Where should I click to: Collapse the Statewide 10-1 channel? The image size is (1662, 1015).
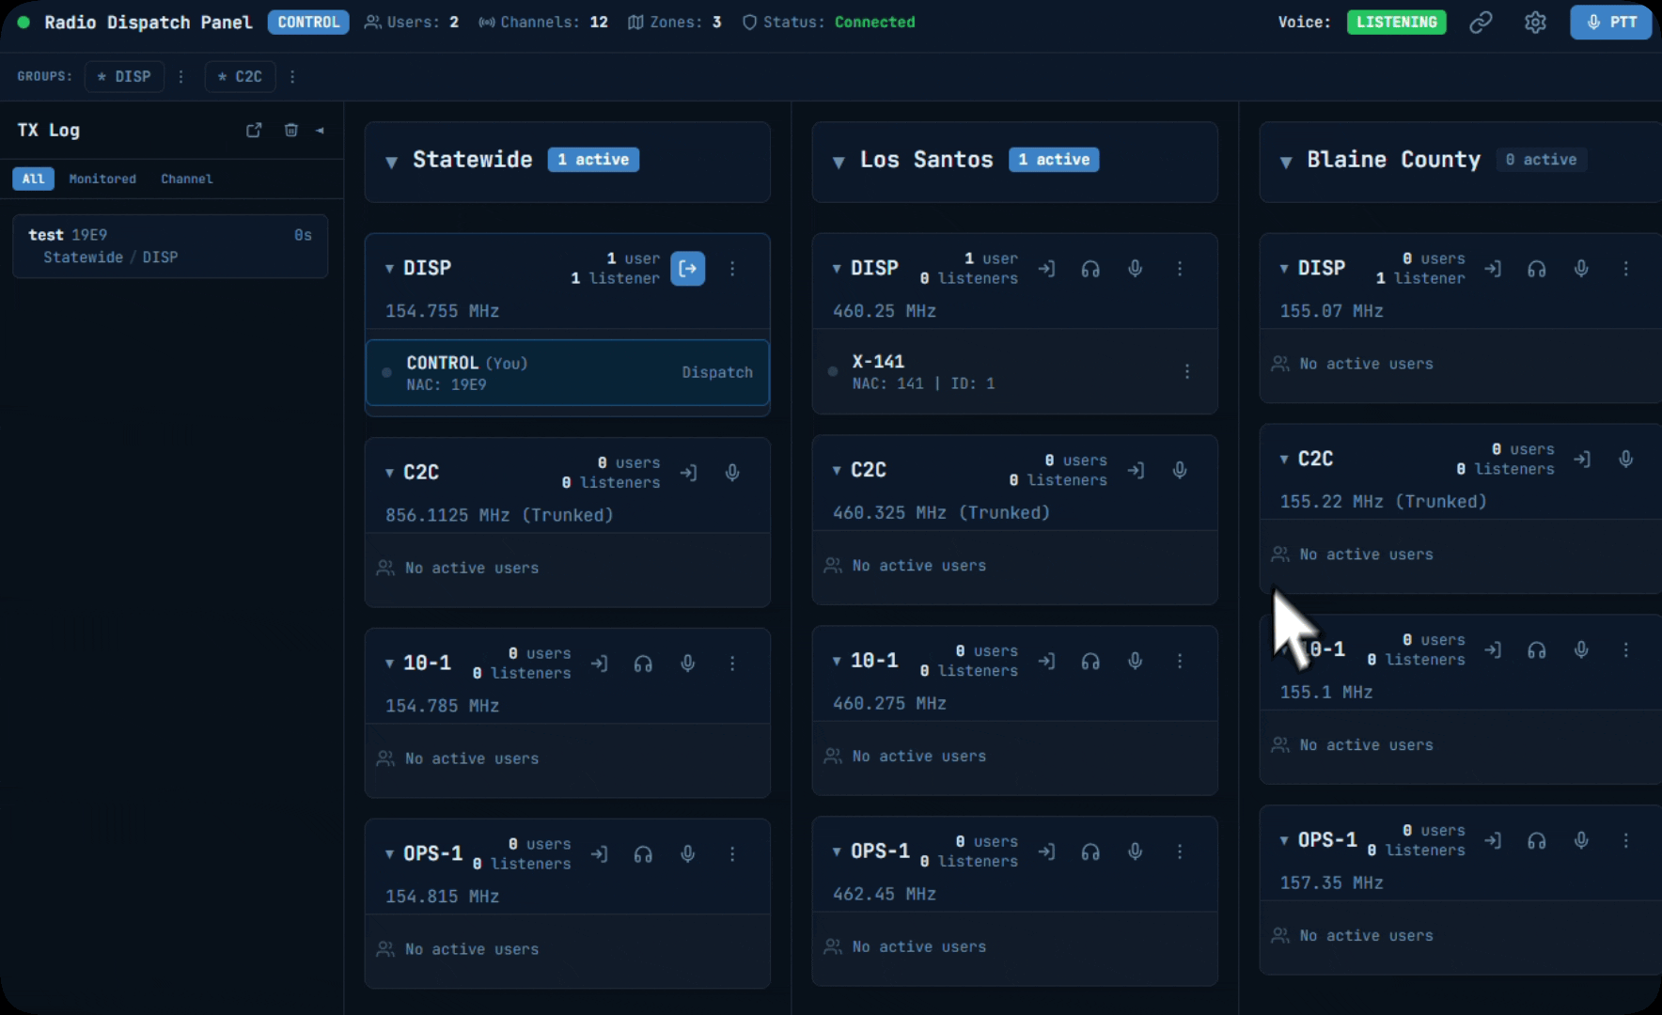click(389, 664)
